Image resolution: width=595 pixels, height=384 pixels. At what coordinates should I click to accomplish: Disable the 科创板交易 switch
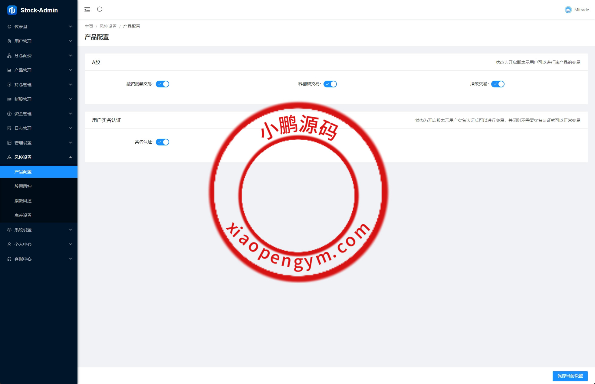coord(330,84)
